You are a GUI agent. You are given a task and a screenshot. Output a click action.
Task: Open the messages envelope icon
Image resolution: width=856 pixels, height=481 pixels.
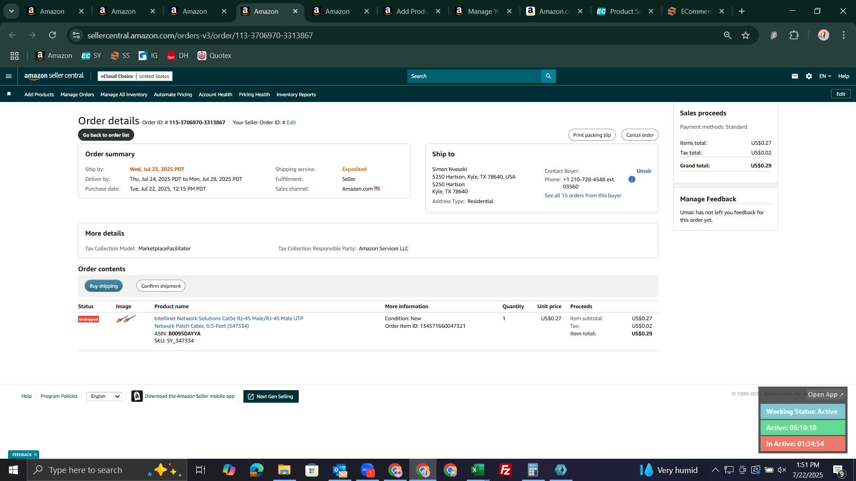794,76
